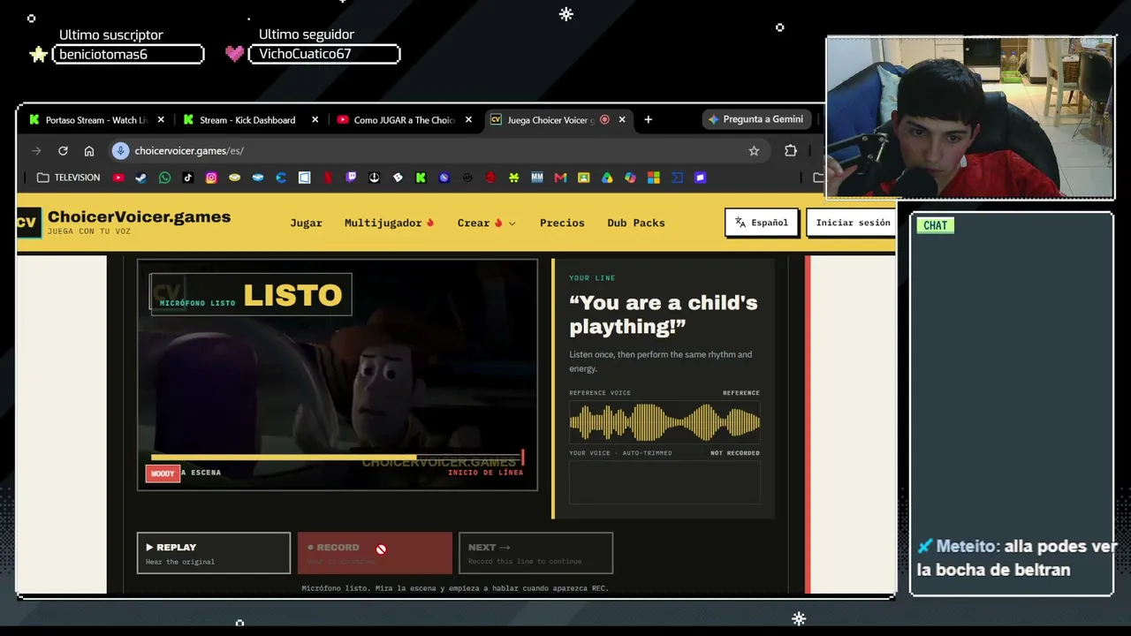
Task: Open the browser extensions puzzle icon
Action: click(x=791, y=151)
